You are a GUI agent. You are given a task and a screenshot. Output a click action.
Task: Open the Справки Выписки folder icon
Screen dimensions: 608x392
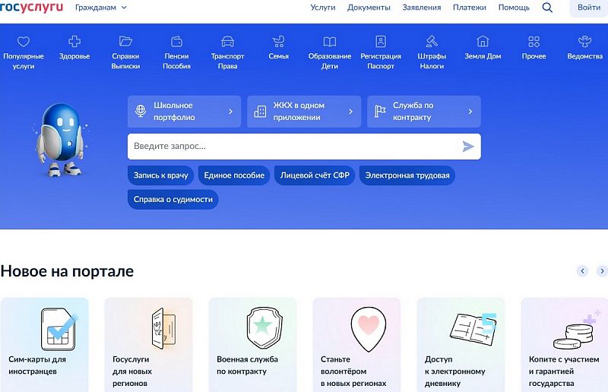(125, 41)
